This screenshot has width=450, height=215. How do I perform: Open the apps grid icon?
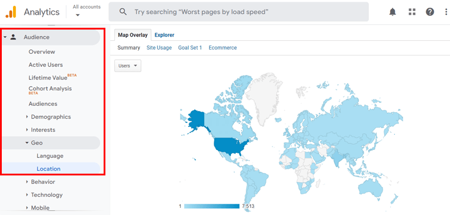tap(412, 12)
